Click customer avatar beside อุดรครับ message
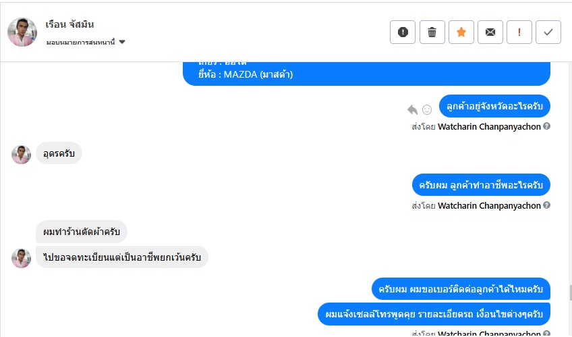 [x=21, y=155]
